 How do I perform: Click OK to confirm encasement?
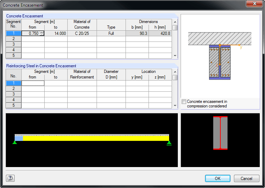point(218,178)
